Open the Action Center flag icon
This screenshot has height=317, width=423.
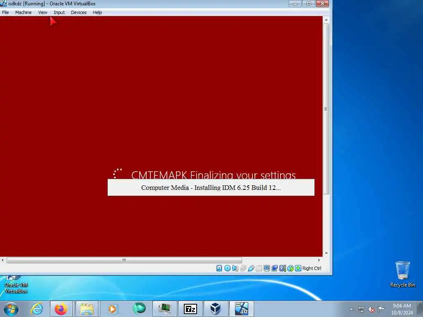coord(381,309)
